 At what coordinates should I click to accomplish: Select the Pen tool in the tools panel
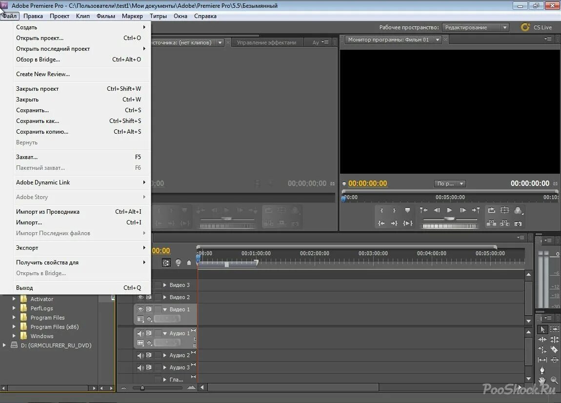(542, 368)
